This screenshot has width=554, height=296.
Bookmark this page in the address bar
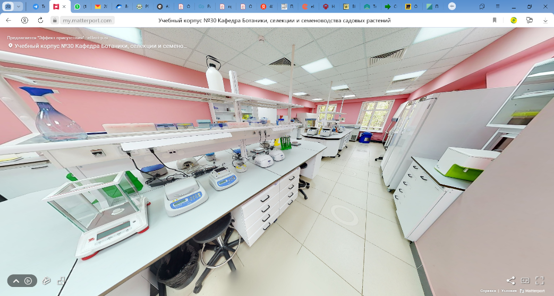pyautogui.click(x=495, y=20)
